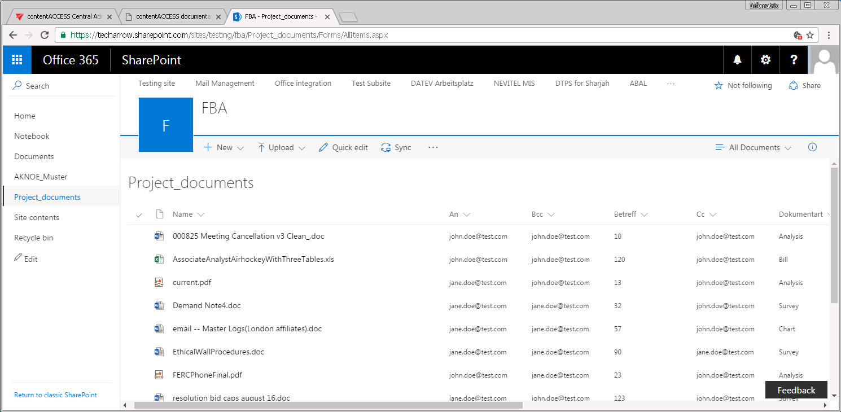Open help using the question mark icon
Viewport: 841px width, 412px height.
coord(794,59)
